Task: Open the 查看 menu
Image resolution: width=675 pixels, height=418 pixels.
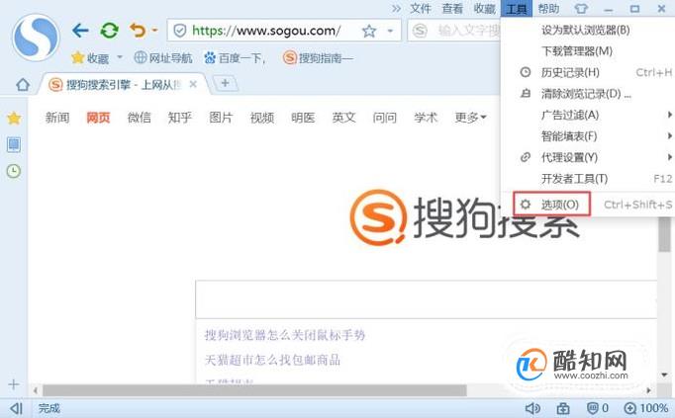Action: (x=452, y=9)
